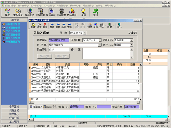
Task: Open the 供应商 supplier lookup button
Action: click(x=100, y=45)
